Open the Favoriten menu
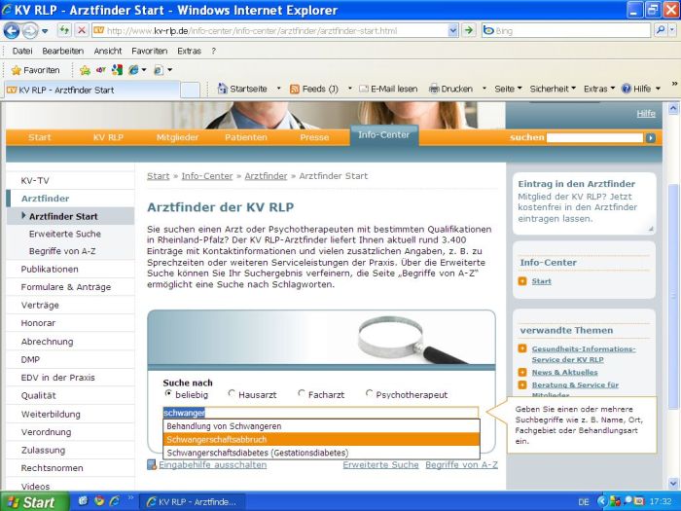681x511 pixels. [150, 51]
